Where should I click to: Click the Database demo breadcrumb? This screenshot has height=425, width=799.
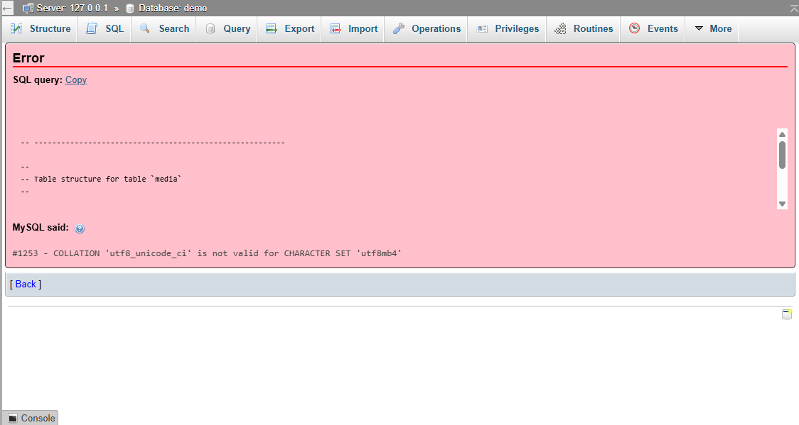166,9
